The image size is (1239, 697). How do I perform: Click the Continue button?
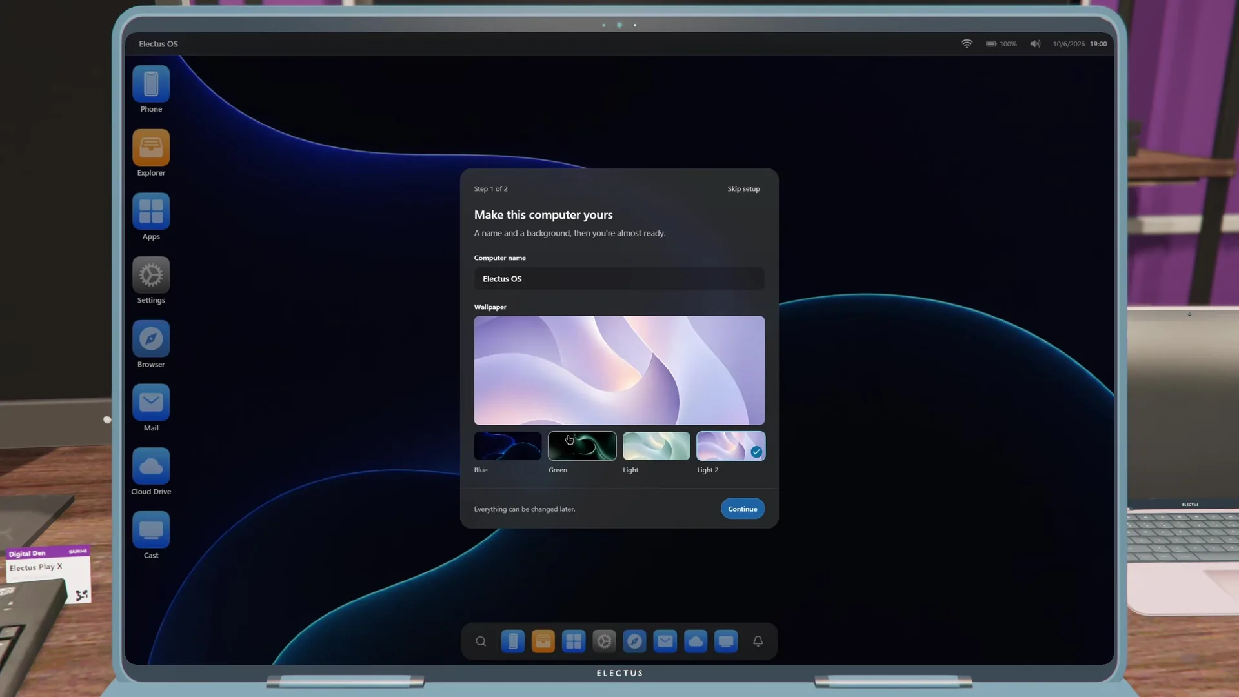click(743, 509)
